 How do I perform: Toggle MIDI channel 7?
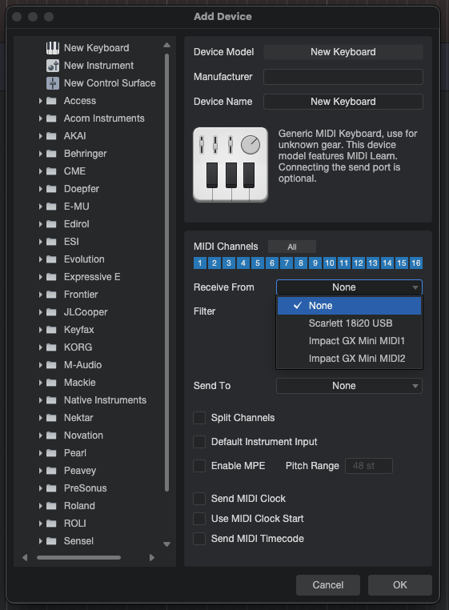pos(287,263)
